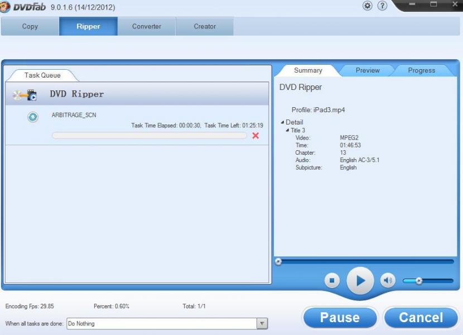
Task: Open the Creator tab
Action: tap(205, 26)
